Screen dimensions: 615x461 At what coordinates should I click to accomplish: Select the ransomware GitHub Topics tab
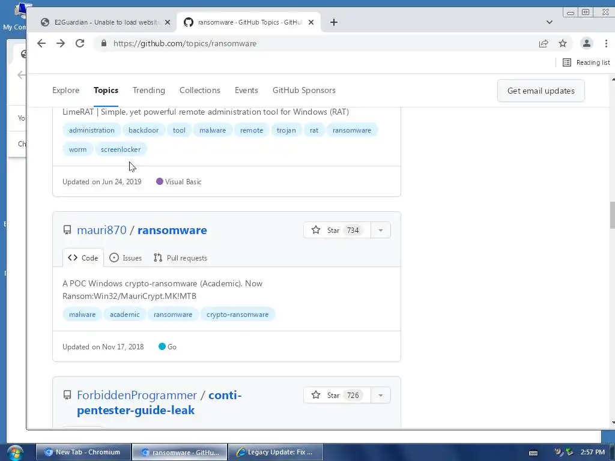pyautogui.click(x=249, y=22)
